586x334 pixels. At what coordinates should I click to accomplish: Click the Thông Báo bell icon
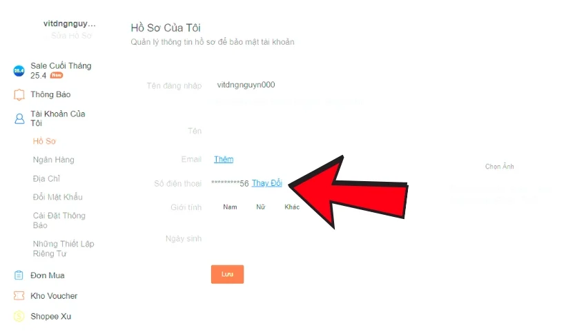click(x=19, y=94)
